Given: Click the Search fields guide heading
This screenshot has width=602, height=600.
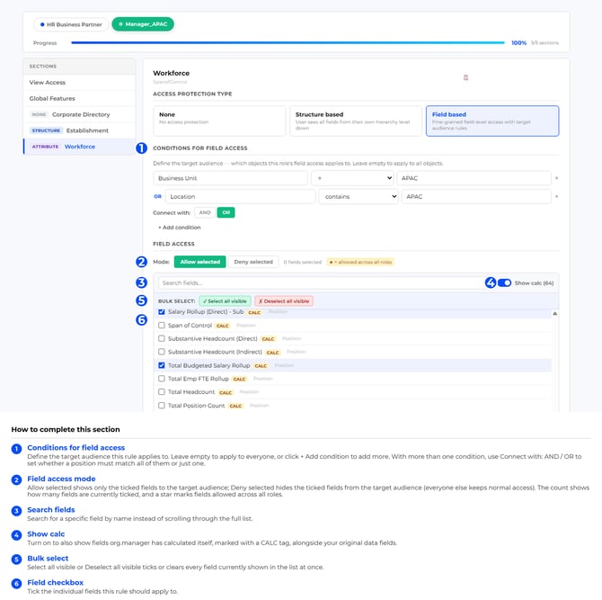Looking at the screenshot, I should click(51, 510).
